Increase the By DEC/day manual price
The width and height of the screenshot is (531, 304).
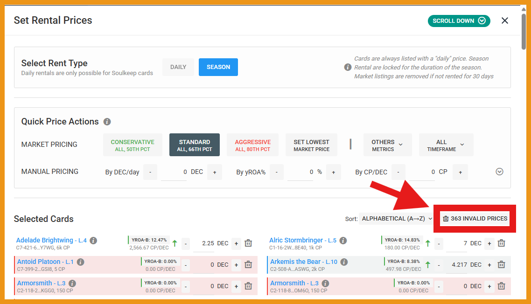point(215,172)
